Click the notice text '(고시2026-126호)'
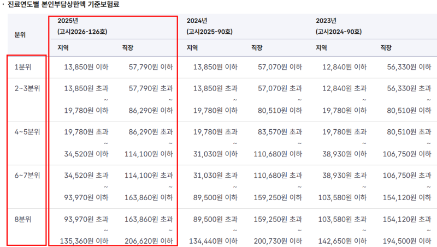 coord(82,32)
